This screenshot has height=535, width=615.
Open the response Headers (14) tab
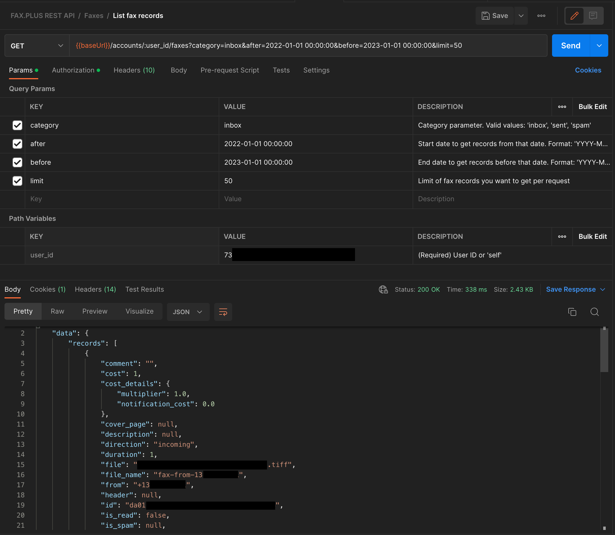[x=95, y=289]
